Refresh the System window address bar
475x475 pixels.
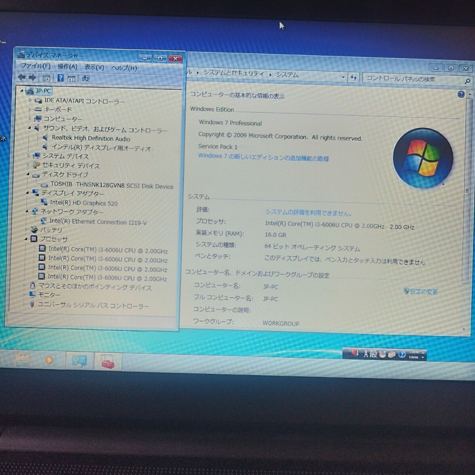tap(353, 78)
